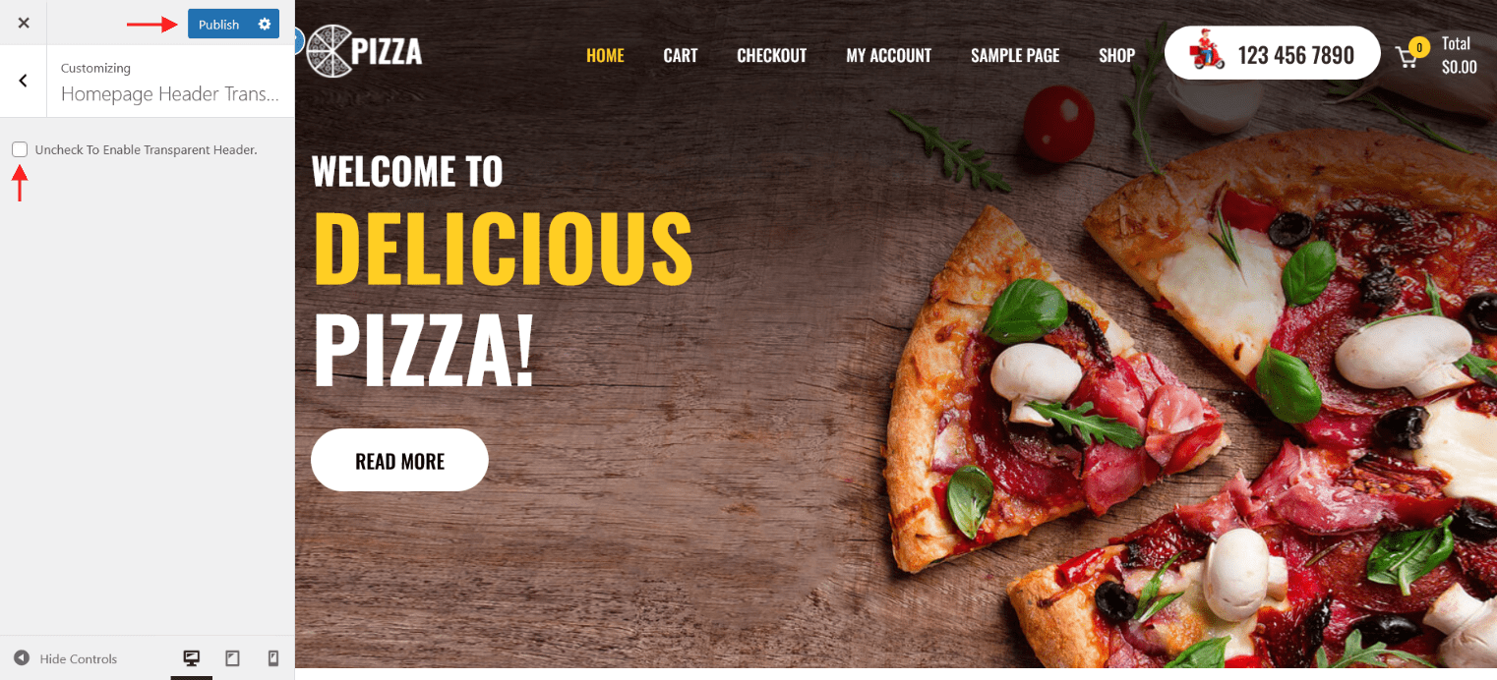Click the Read More button
This screenshot has height=680, width=1497.
click(x=399, y=460)
